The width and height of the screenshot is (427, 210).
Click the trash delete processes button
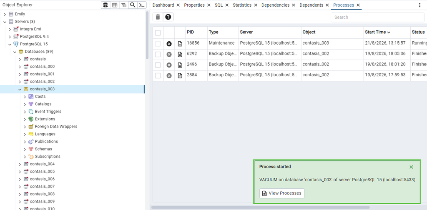click(x=158, y=17)
